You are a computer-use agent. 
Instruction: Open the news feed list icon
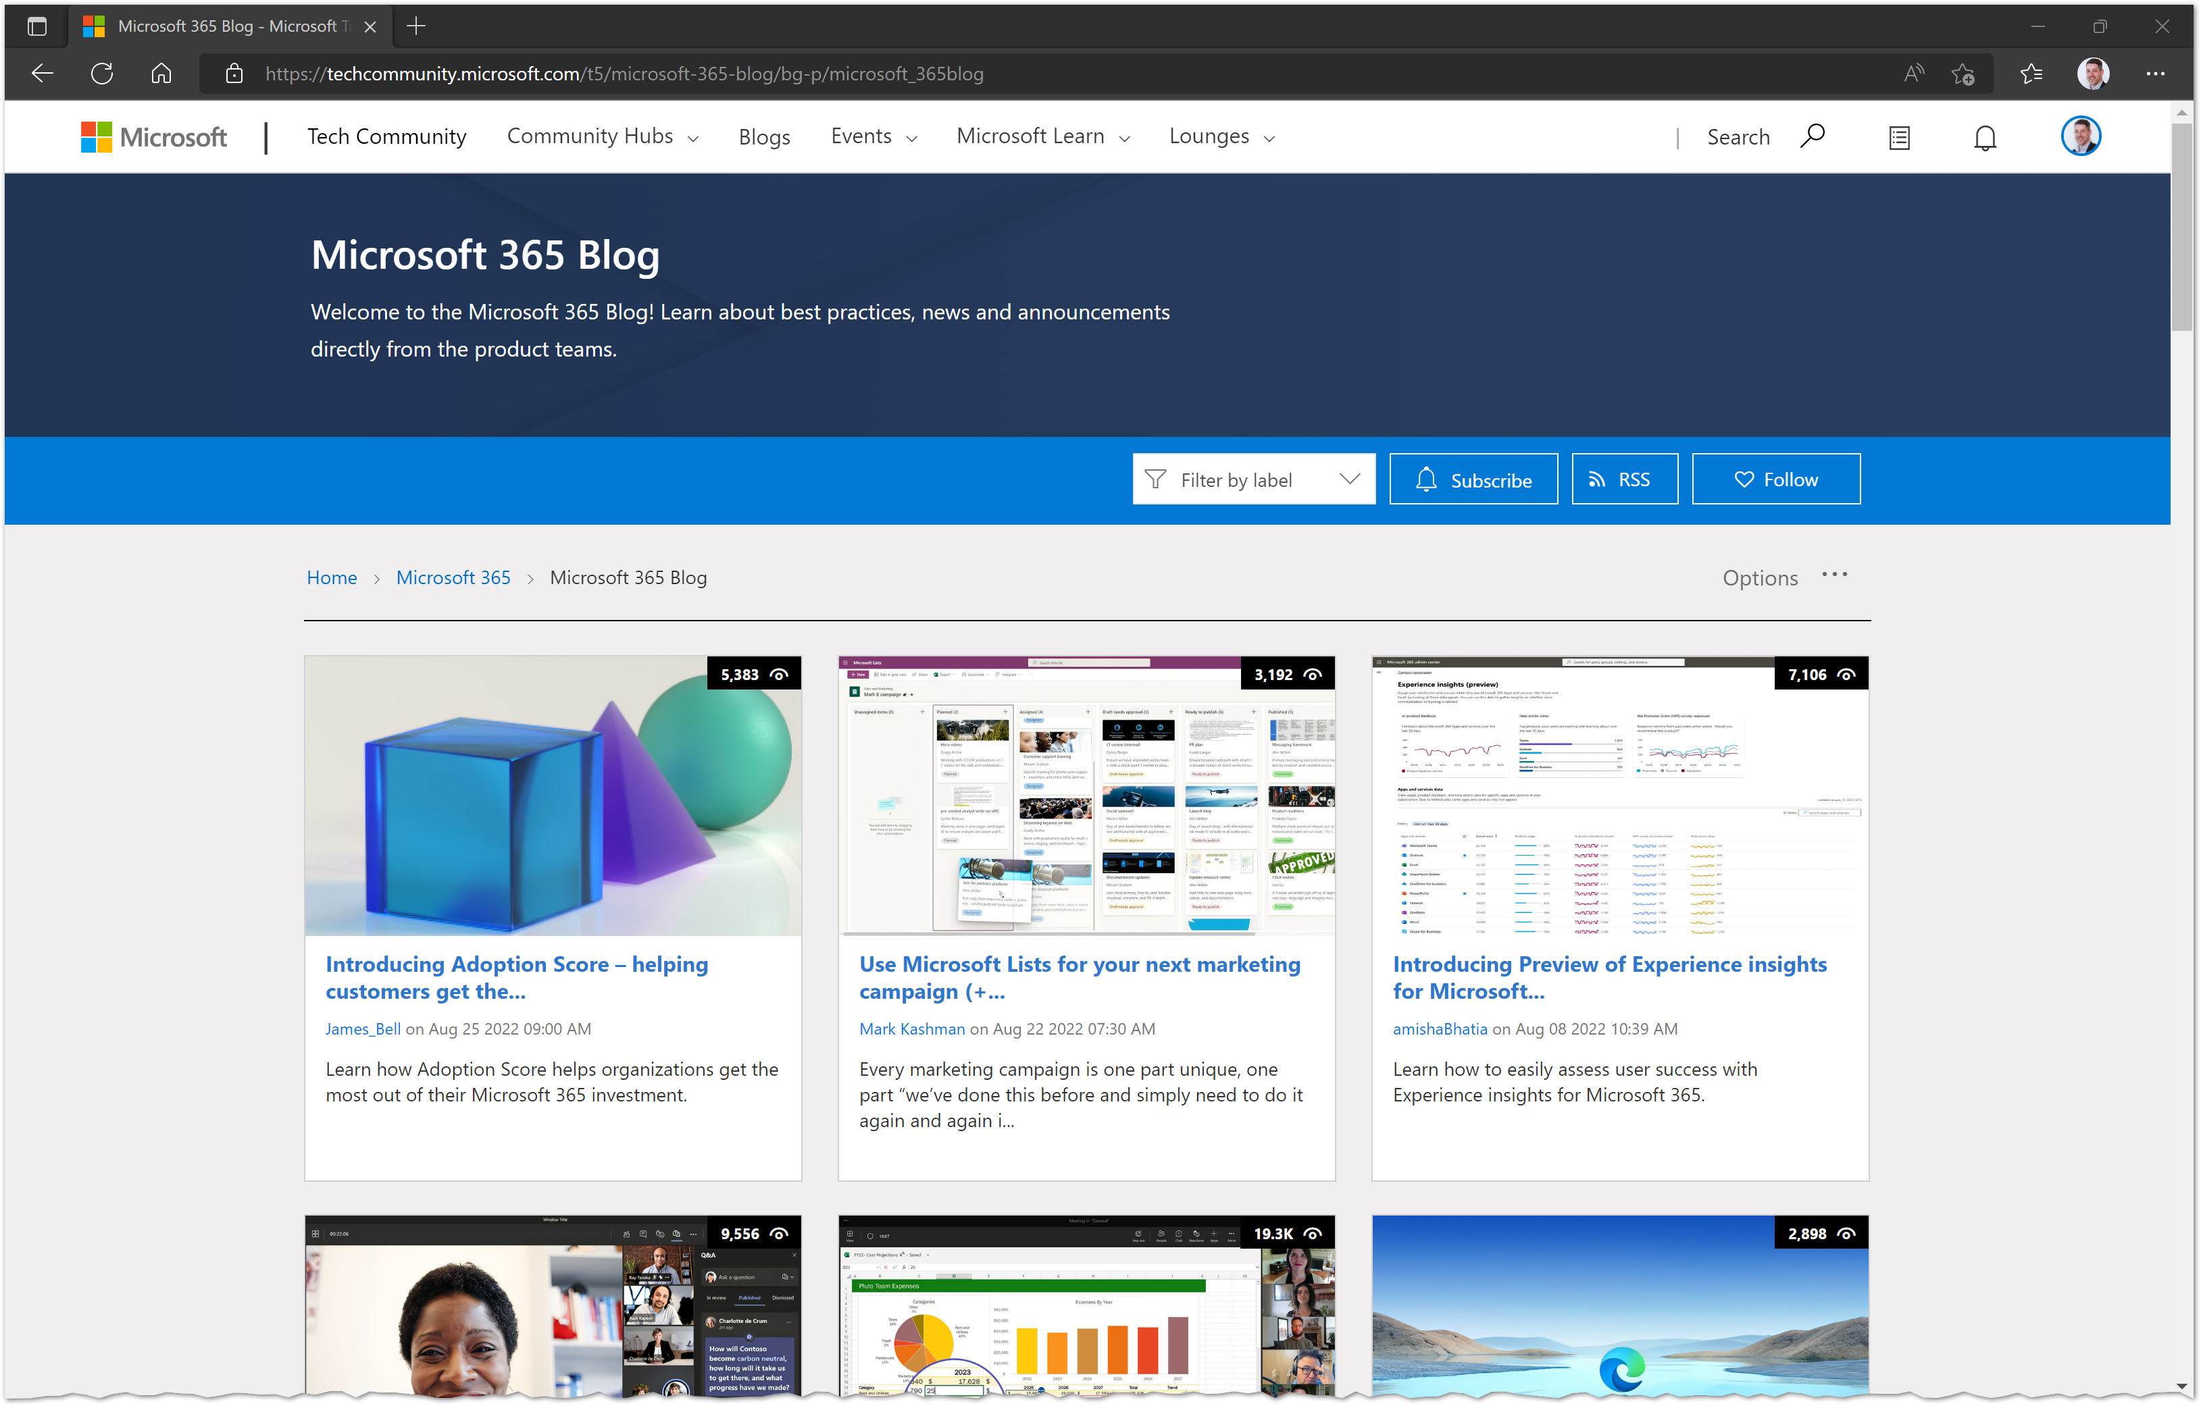1900,138
